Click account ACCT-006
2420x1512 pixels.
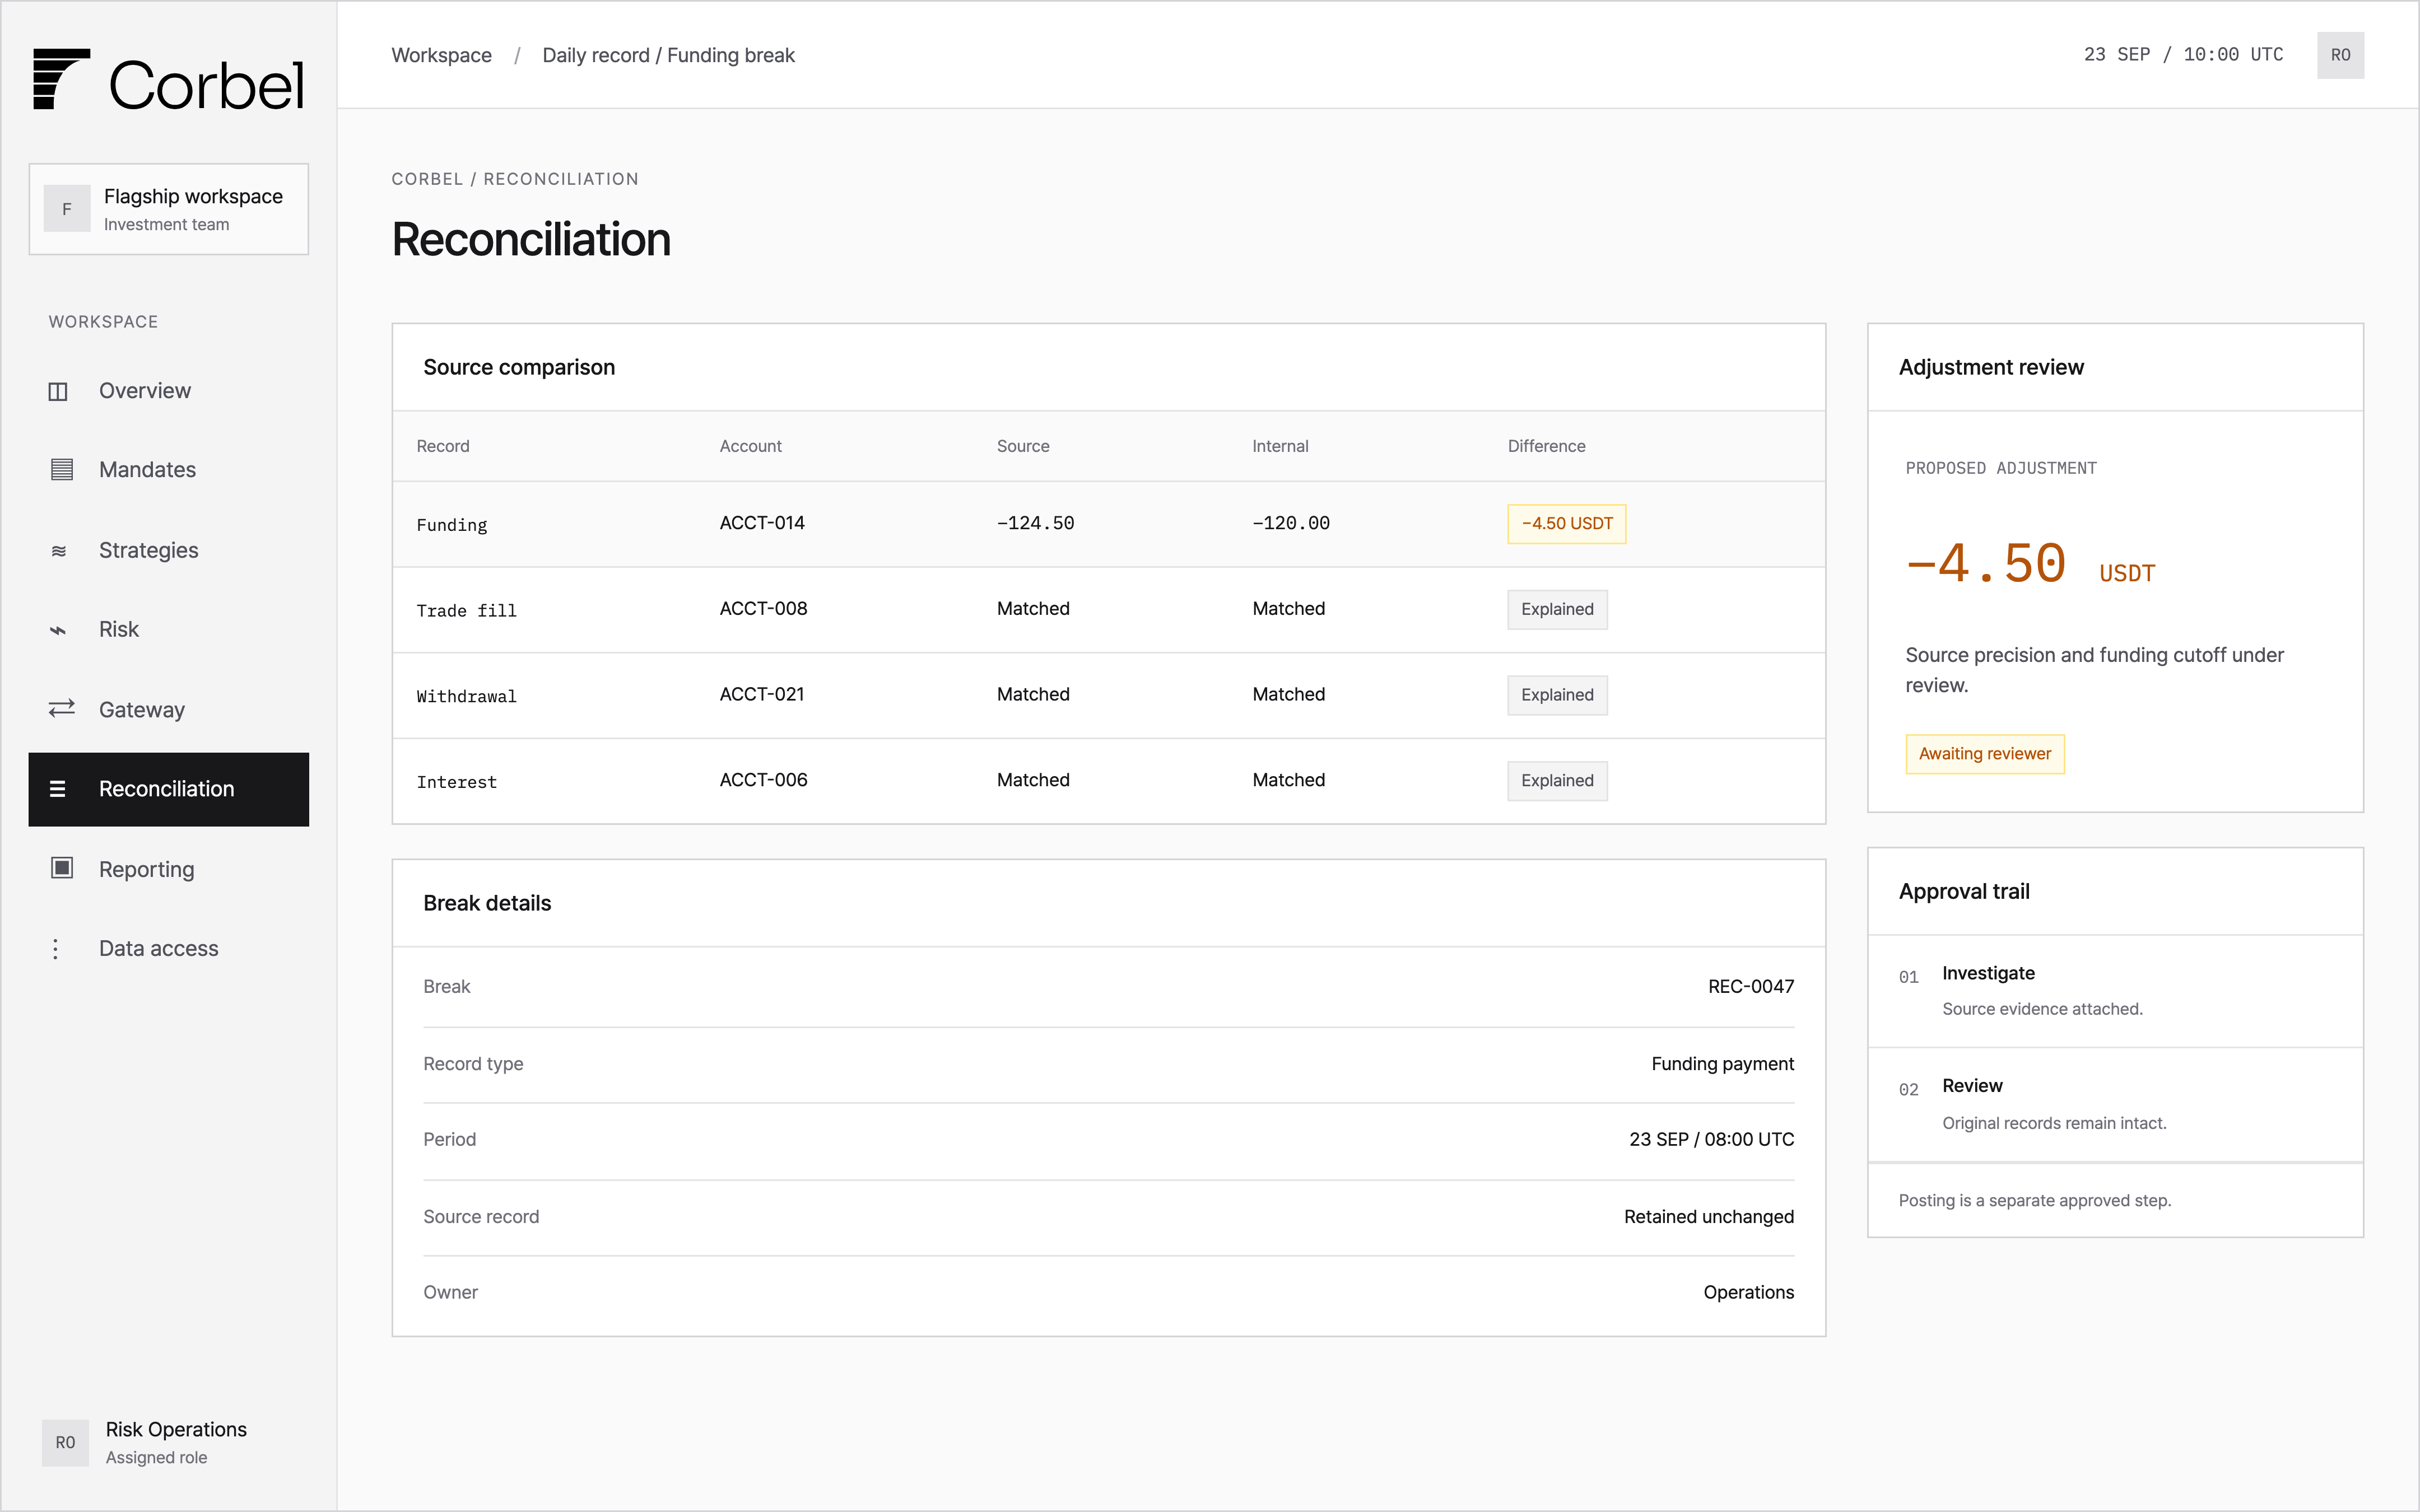coord(763,780)
